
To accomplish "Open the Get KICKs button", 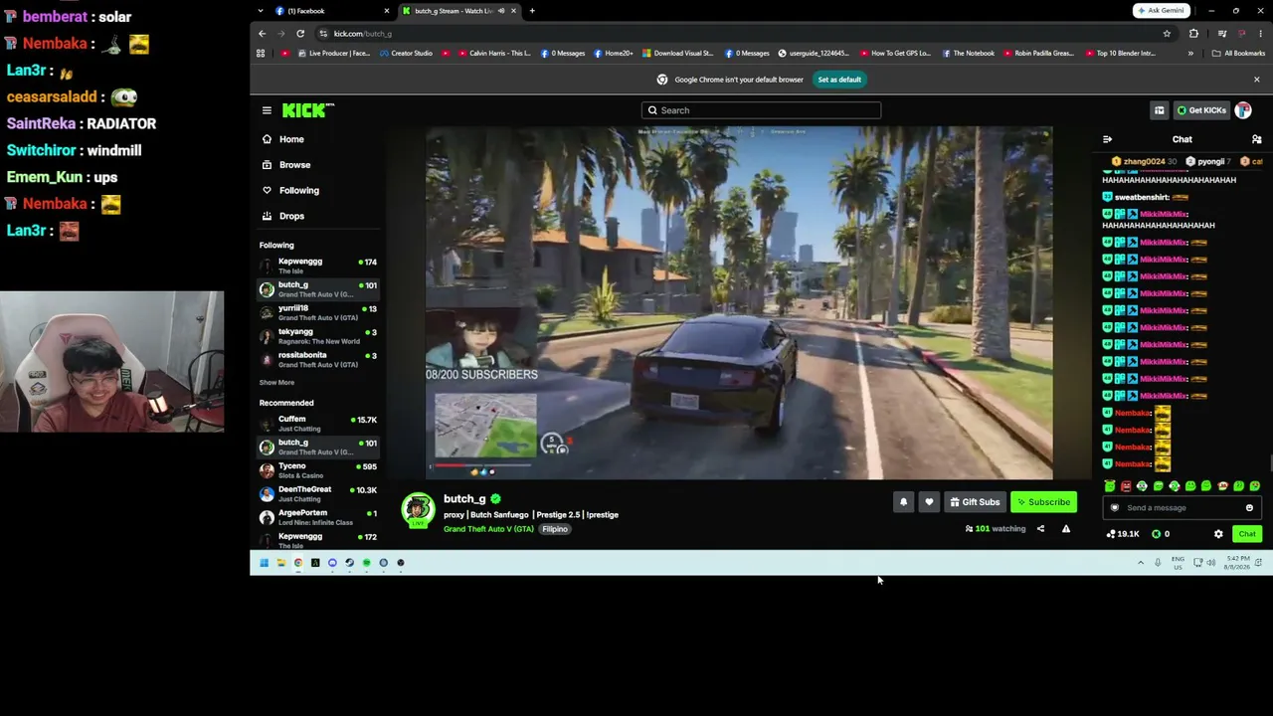I will 1201,110.
